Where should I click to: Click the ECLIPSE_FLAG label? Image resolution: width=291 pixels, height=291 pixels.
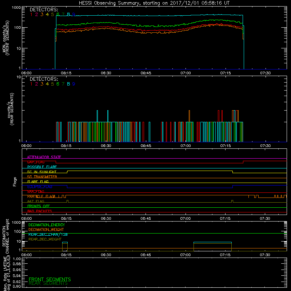click(x=40, y=187)
